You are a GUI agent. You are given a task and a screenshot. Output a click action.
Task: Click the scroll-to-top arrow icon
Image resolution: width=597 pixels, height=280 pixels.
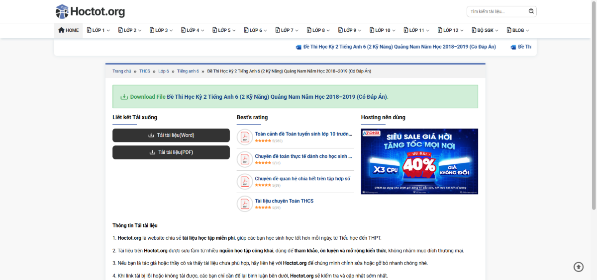tap(579, 267)
